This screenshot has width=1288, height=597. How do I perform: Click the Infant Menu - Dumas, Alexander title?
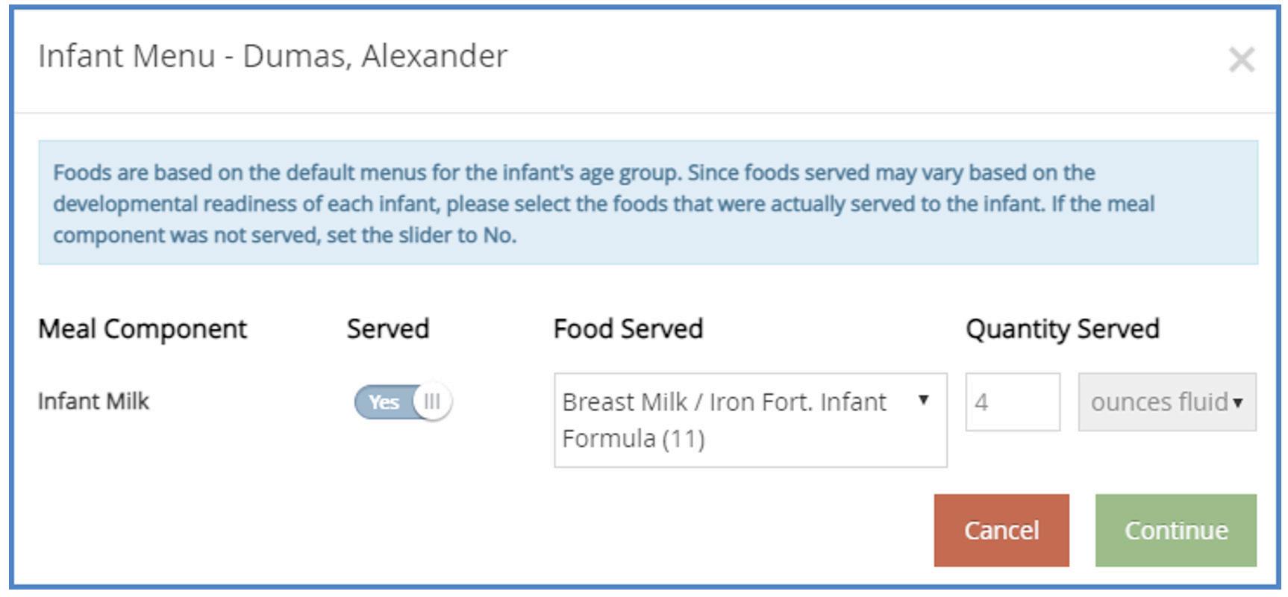click(x=273, y=57)
